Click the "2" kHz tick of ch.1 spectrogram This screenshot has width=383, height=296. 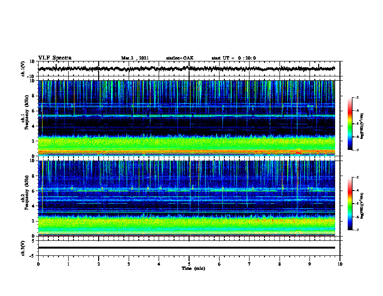point(34,141)
